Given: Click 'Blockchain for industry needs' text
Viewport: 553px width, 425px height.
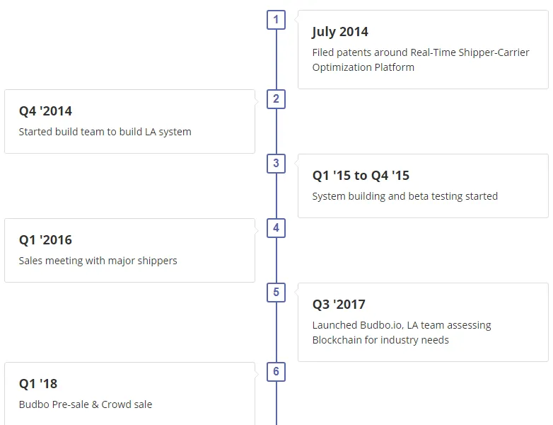Looking at the screenshot, I should pyautogui.click(x=380, y=340).
